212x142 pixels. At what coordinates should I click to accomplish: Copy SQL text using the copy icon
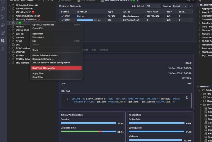click(187, 98)
